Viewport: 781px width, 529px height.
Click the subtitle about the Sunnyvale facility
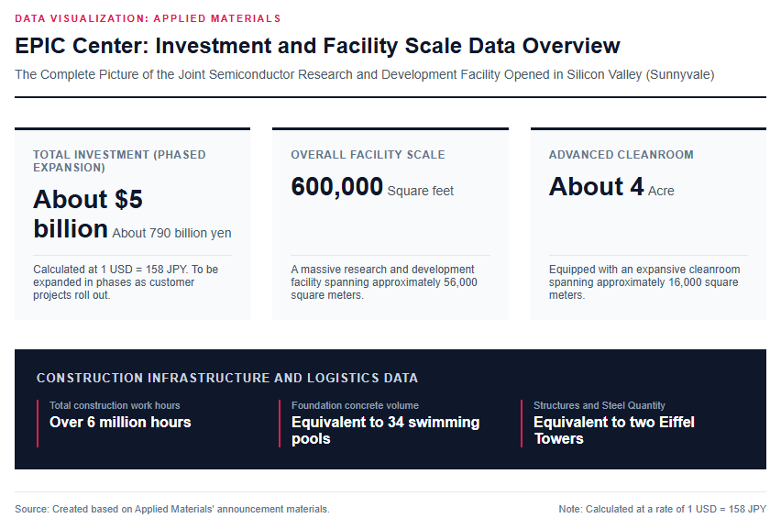pyautogui.click(x=365, y=74)
